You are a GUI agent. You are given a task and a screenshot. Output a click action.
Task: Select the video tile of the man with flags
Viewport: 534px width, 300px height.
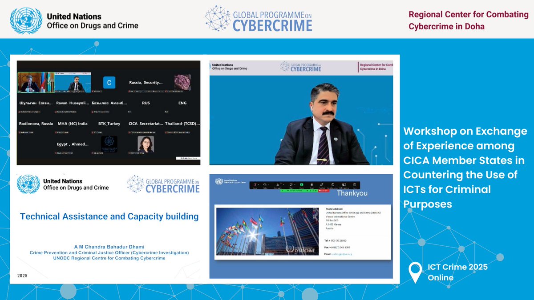tap(36, 82)
